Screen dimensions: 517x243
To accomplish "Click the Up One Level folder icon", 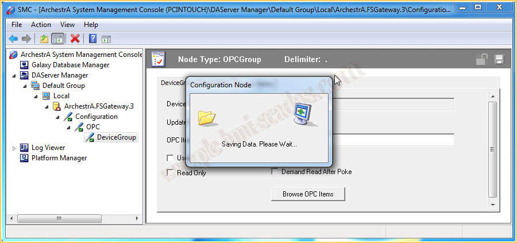I will point(44,38).
